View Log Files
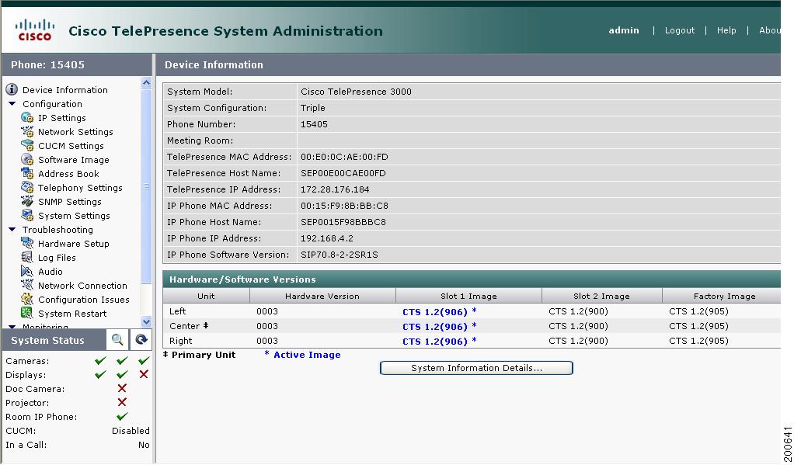This screenshot has width=794, height=465. coord(57,258)
